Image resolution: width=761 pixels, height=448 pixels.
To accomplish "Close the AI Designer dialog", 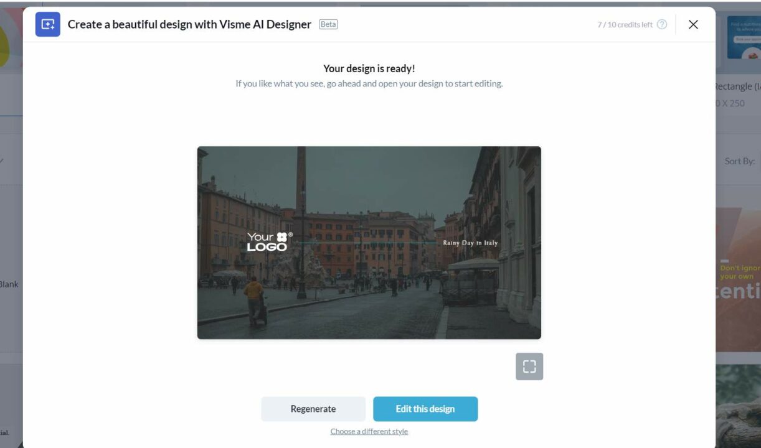I will (692, 24).
